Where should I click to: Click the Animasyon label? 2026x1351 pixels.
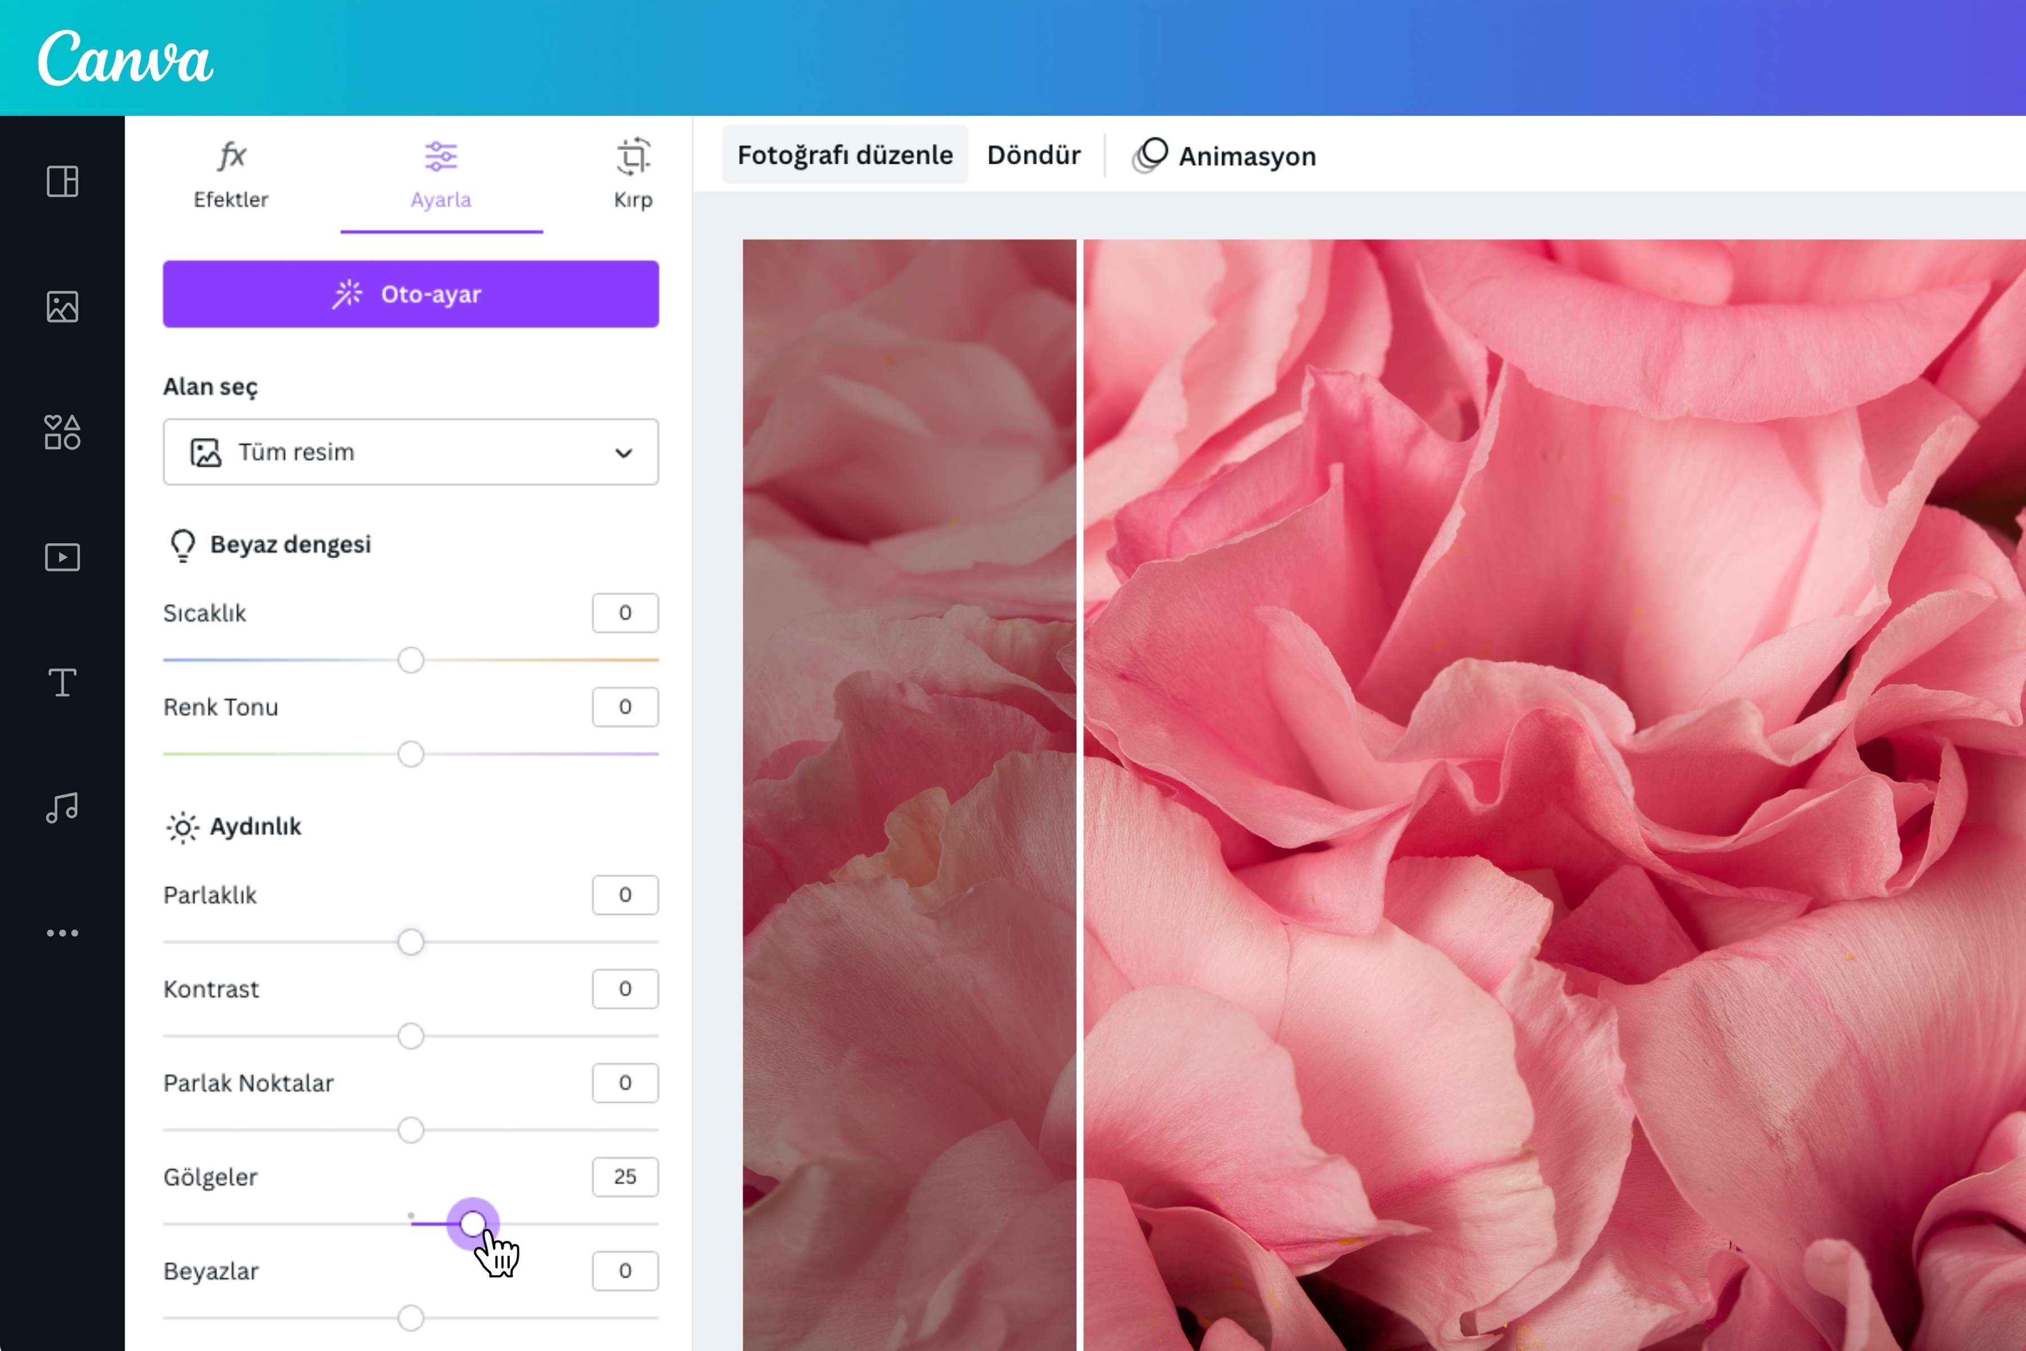pos(1247,157)
